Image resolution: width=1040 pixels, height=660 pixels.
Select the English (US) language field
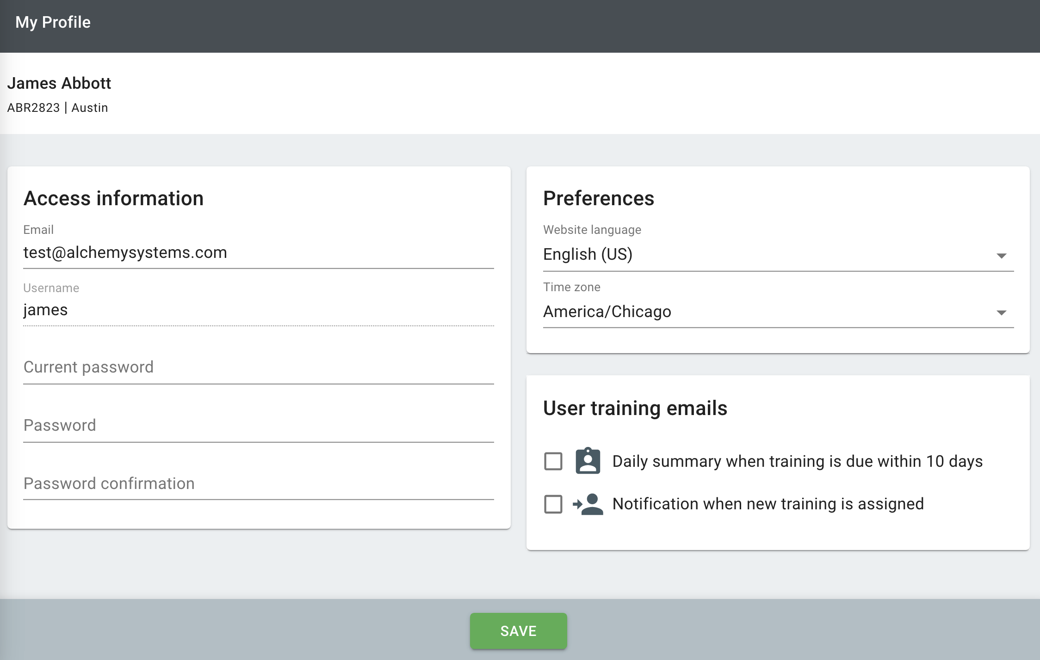point(588,255)
